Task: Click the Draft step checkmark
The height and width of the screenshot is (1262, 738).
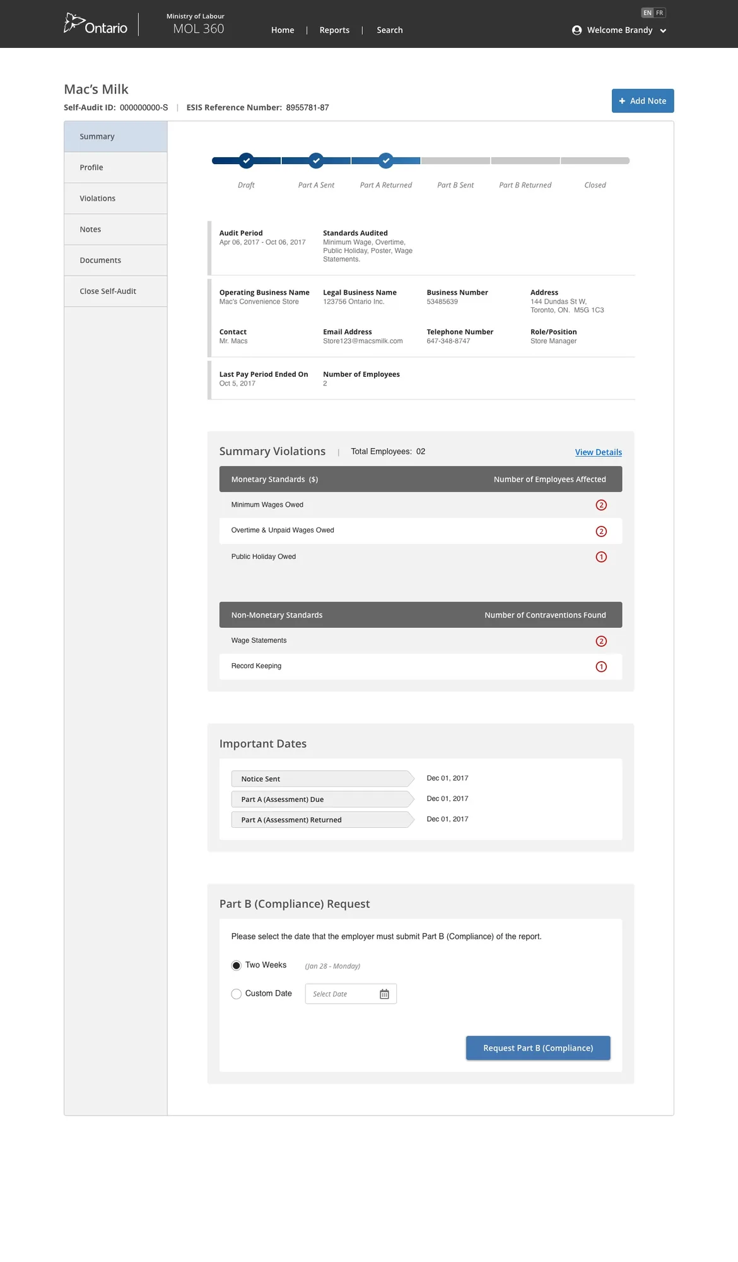Action: (x=247, y=161)
